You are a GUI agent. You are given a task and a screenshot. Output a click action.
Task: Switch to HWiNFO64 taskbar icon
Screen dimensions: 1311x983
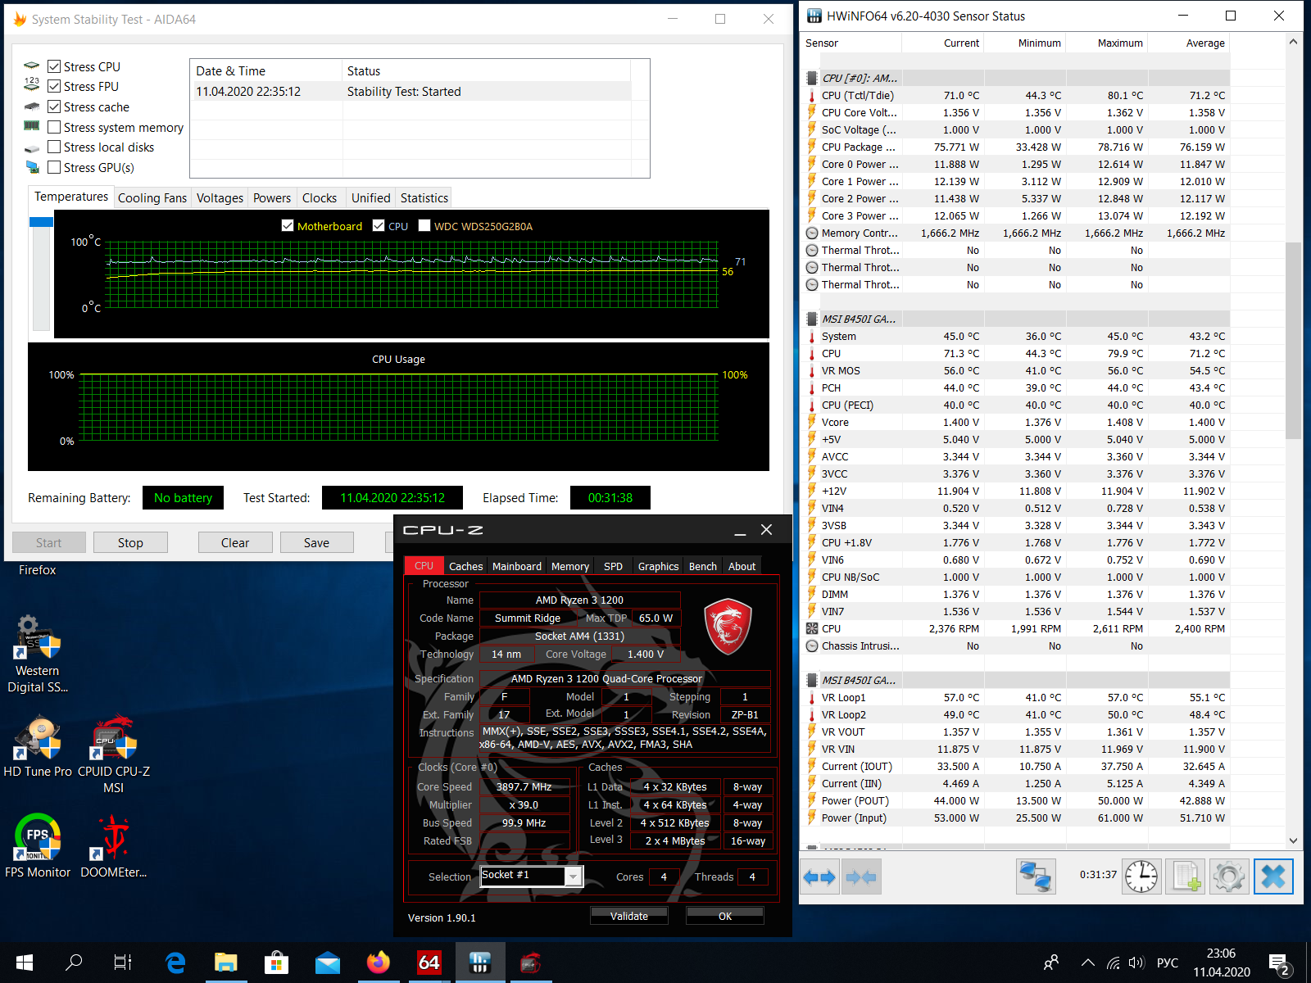[x=480, y=963]
